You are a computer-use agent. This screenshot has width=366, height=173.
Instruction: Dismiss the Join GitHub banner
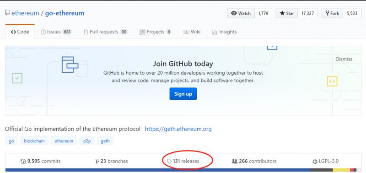pos(344,59)
